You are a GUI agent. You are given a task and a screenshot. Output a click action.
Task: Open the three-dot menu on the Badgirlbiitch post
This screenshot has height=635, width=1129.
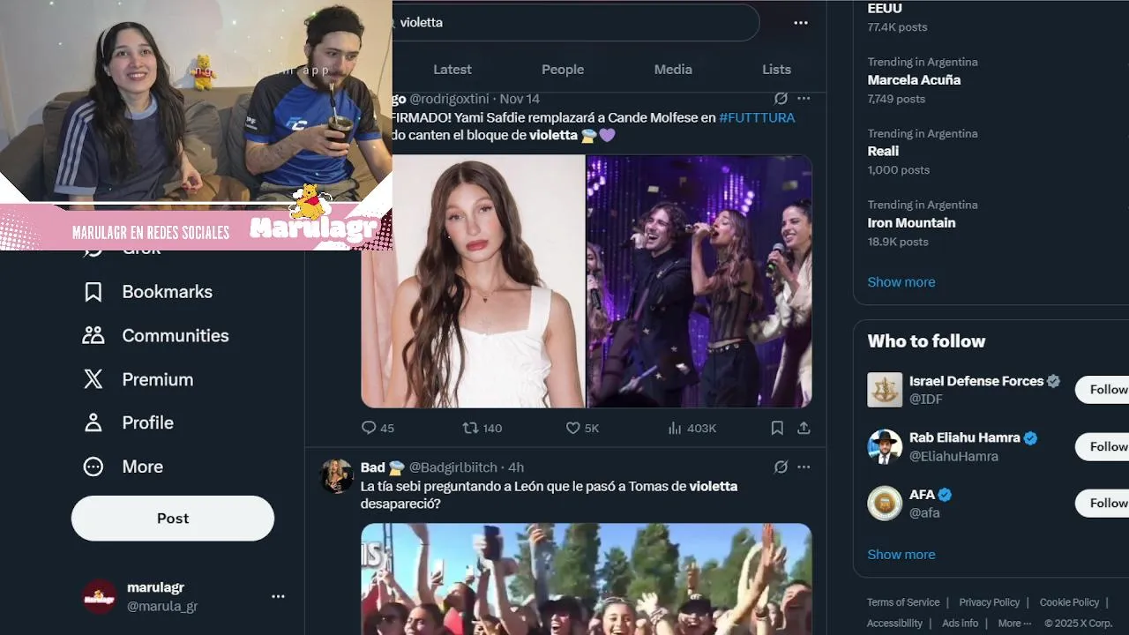pyautogui.click(x=804, y=467)
